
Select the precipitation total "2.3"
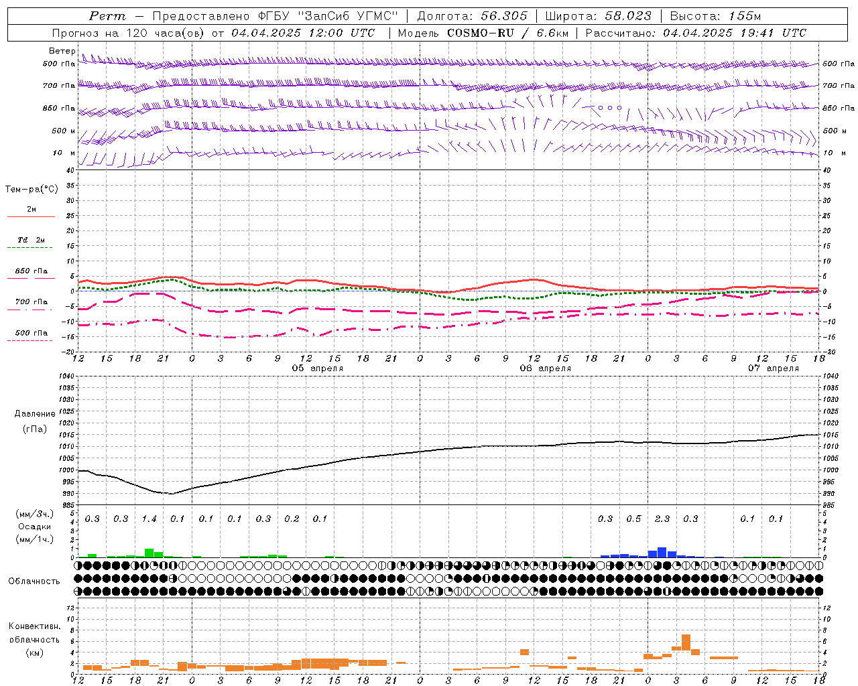[662, 519]
